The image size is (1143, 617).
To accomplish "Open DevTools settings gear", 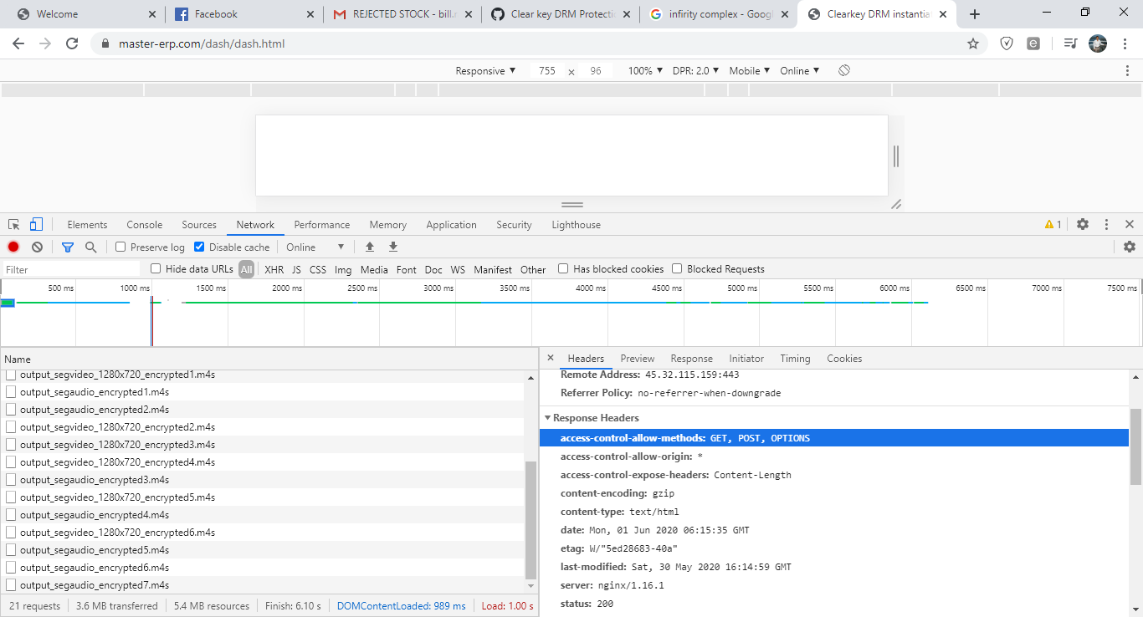I will pyautogui.click(x=1083, y=224).
